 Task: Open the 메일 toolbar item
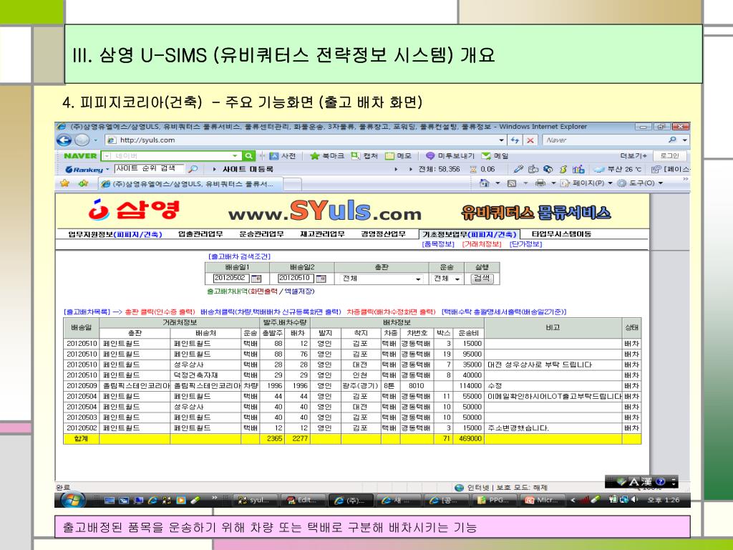(495, 155)
